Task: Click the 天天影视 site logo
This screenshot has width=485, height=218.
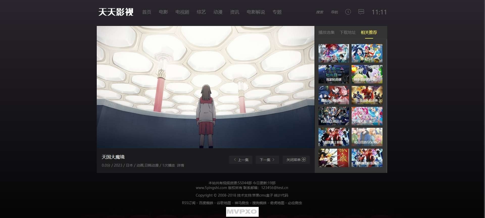Action: (x=116, y=12)
